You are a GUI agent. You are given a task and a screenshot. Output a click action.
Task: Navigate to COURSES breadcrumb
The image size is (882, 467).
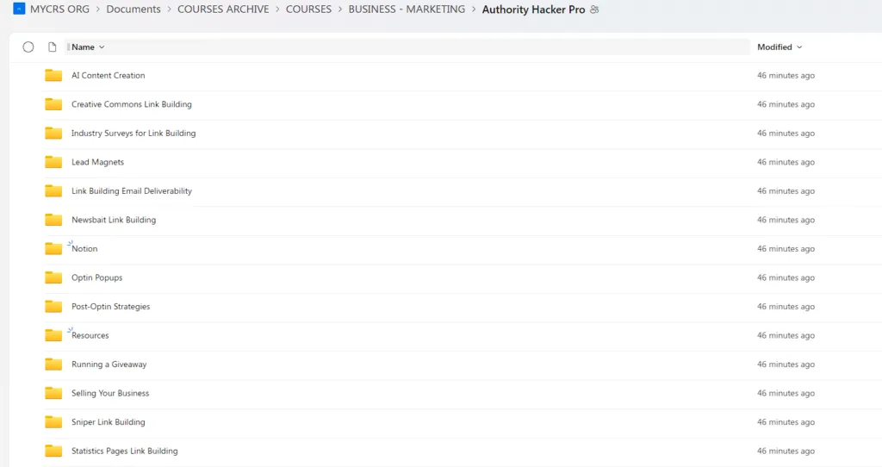(308, 9)
